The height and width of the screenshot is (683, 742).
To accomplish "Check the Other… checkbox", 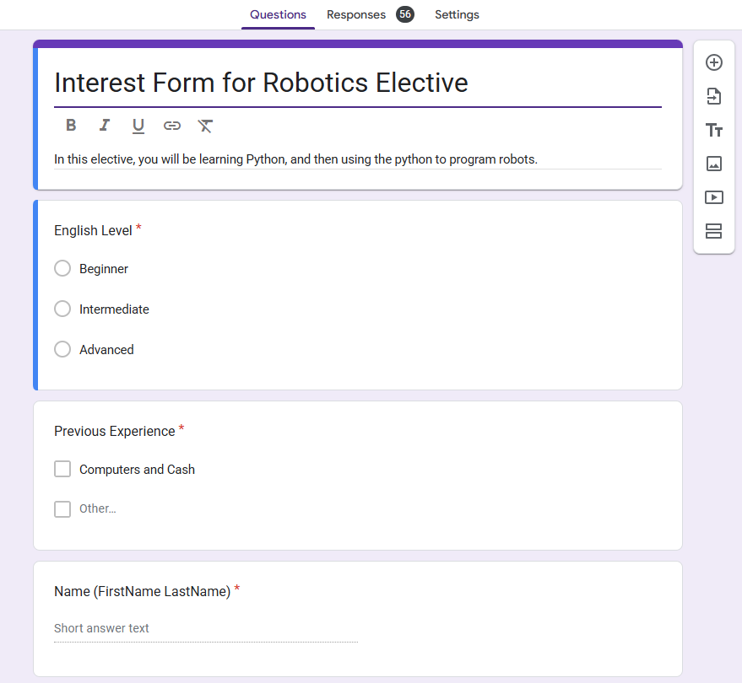I will point(62,508).
